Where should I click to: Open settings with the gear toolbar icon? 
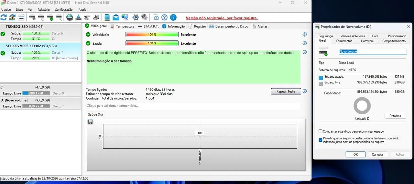136,17
